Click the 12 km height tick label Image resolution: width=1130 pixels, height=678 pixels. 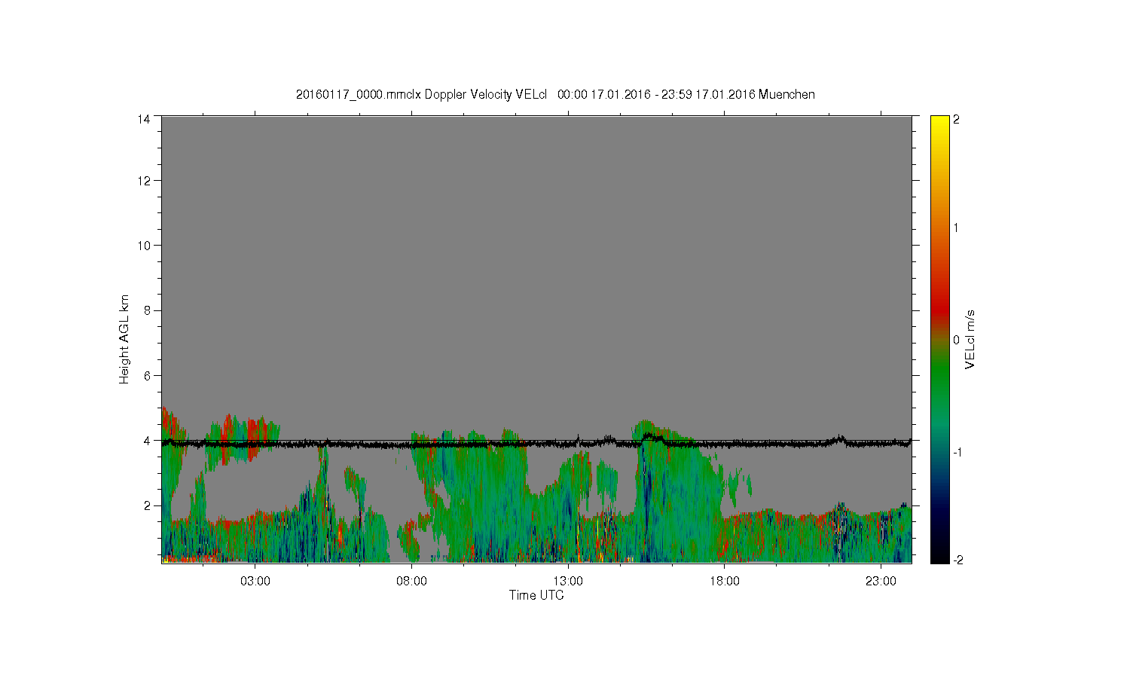click(x=143, y=181)
